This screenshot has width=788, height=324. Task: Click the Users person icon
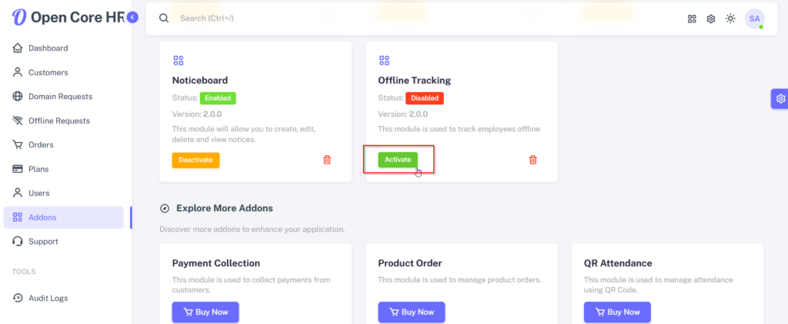point(18,193)
